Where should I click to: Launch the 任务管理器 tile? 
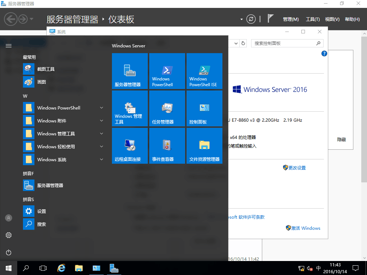167,108
